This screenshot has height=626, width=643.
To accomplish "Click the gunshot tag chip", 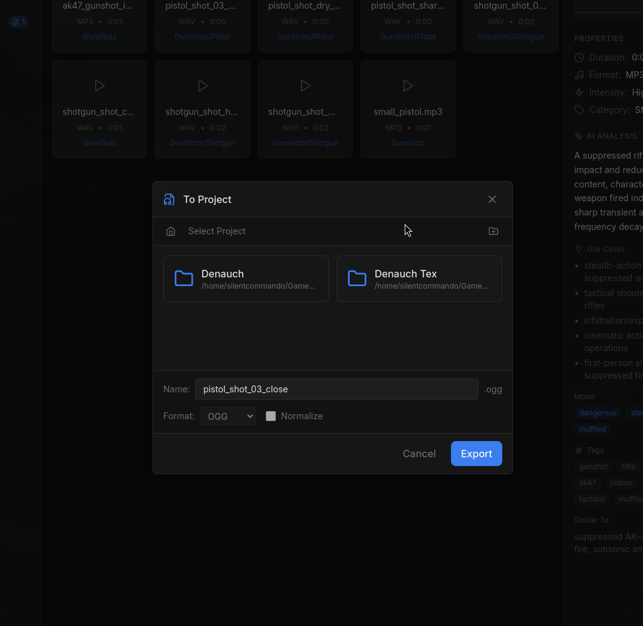I will tap(593, 467).
